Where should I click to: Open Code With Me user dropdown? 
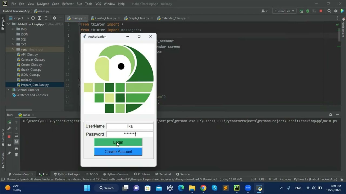click(x=264, y=11)
